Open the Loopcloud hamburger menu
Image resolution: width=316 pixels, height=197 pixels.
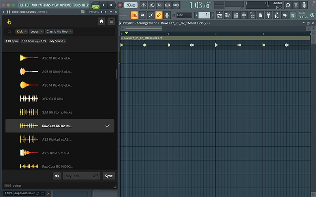(x=111, y=21)
